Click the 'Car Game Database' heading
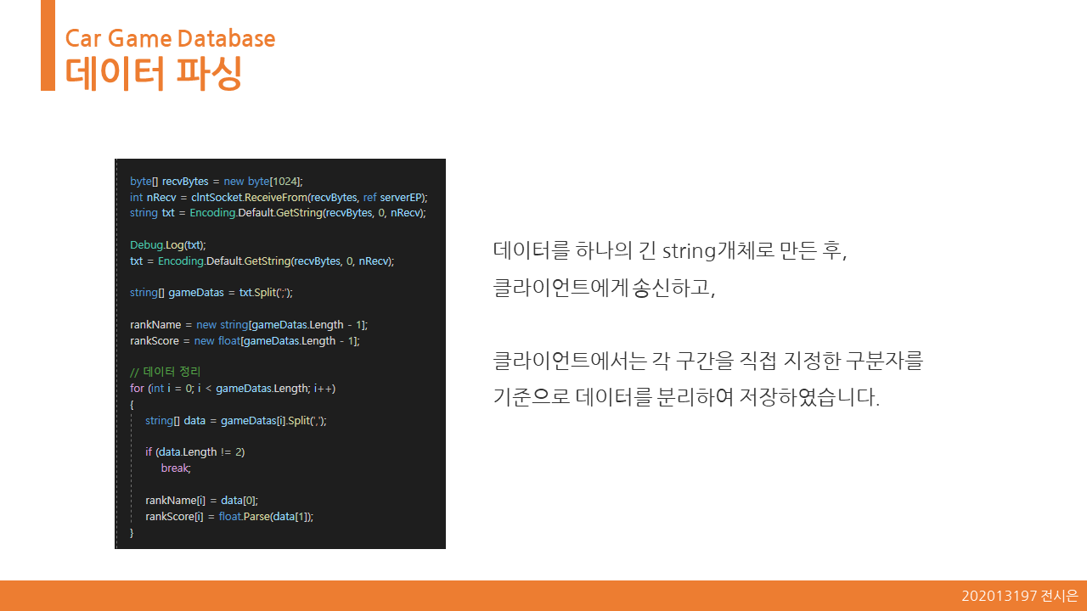The image size is (1087, 611). (x=170, y=38)
